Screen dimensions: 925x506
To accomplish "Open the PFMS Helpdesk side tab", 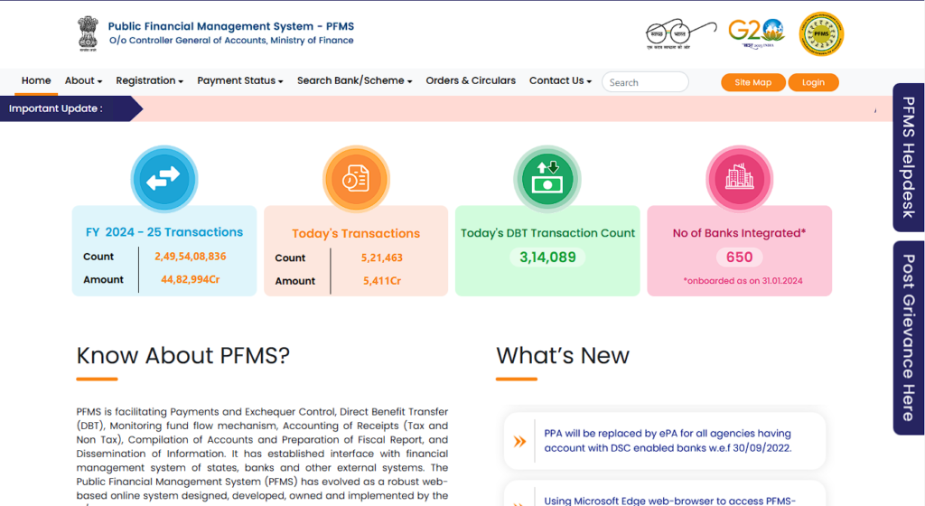I will (909, 157).
